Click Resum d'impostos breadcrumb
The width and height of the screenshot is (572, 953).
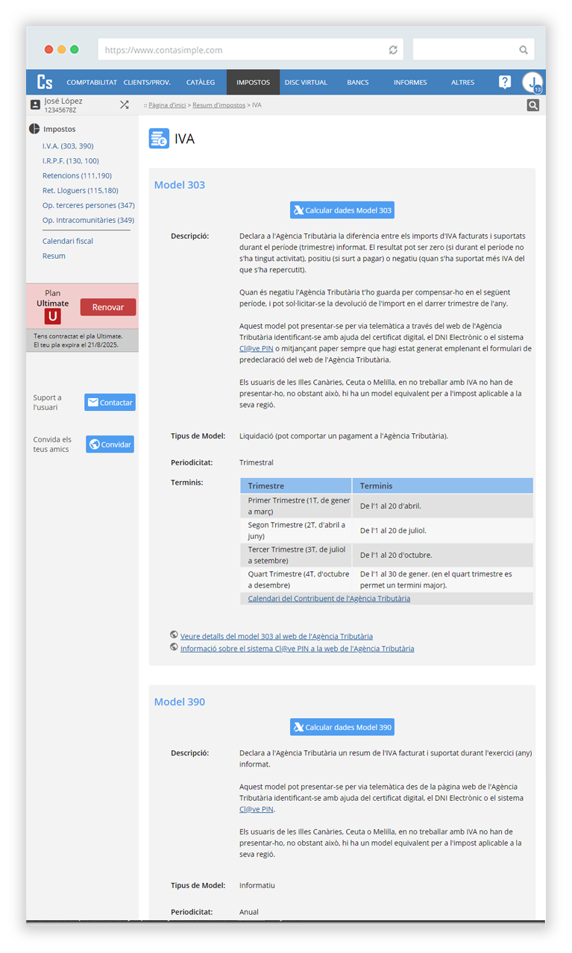point(219,105)
